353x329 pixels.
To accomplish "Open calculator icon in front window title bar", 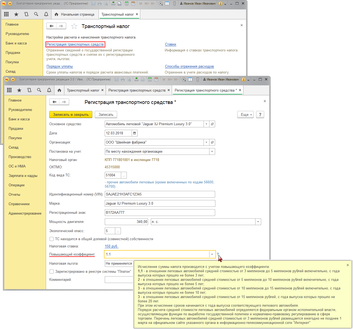I will [x=149, y=79].
